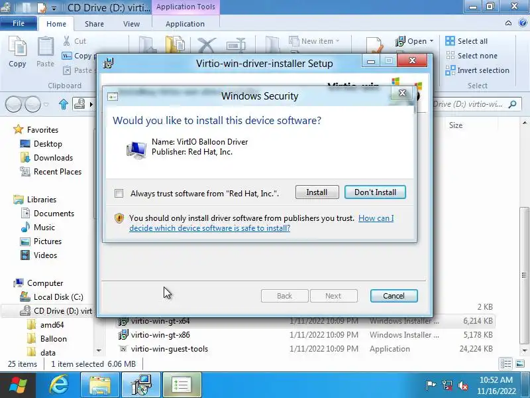Switch to large icons view in status bar

pyautogui.click(x=520, y=364)
